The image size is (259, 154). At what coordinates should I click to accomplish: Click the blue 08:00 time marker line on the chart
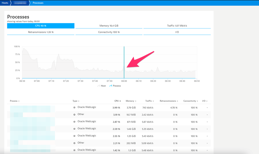[x=124, y=62]
